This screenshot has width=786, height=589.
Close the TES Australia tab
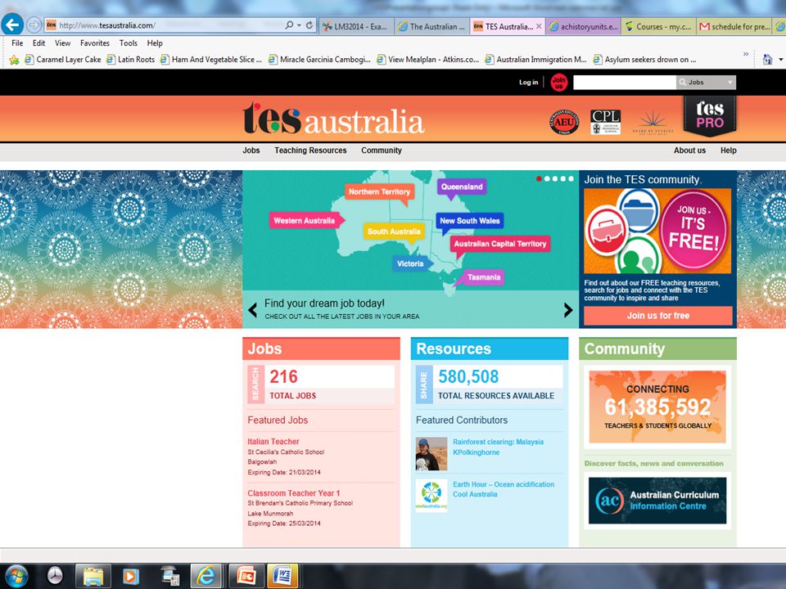(539, 26)
